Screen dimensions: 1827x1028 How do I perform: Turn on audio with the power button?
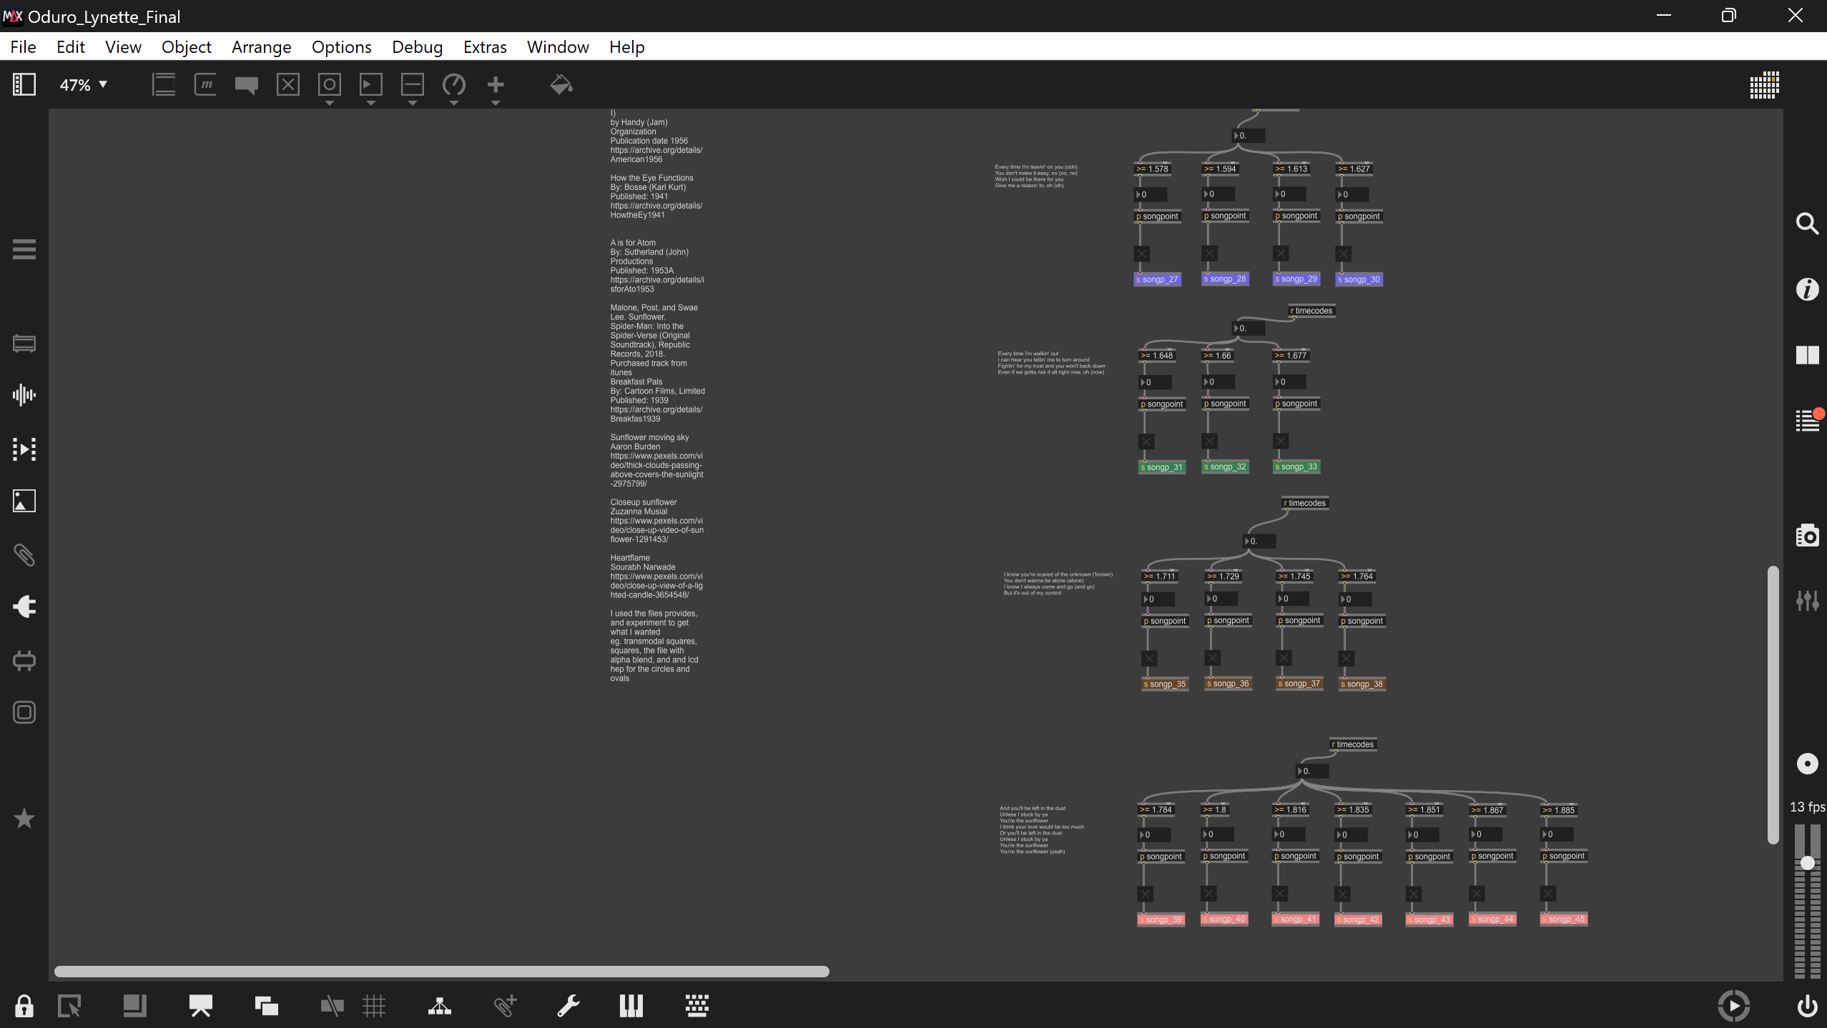1807,1006
